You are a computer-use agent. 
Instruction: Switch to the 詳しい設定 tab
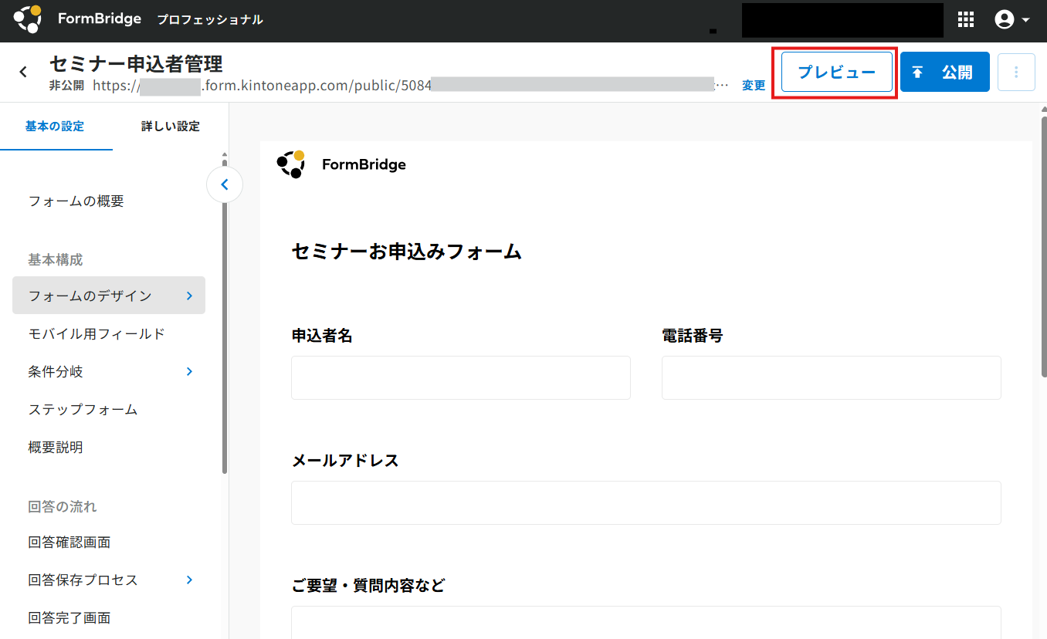(x=171, y=127)
